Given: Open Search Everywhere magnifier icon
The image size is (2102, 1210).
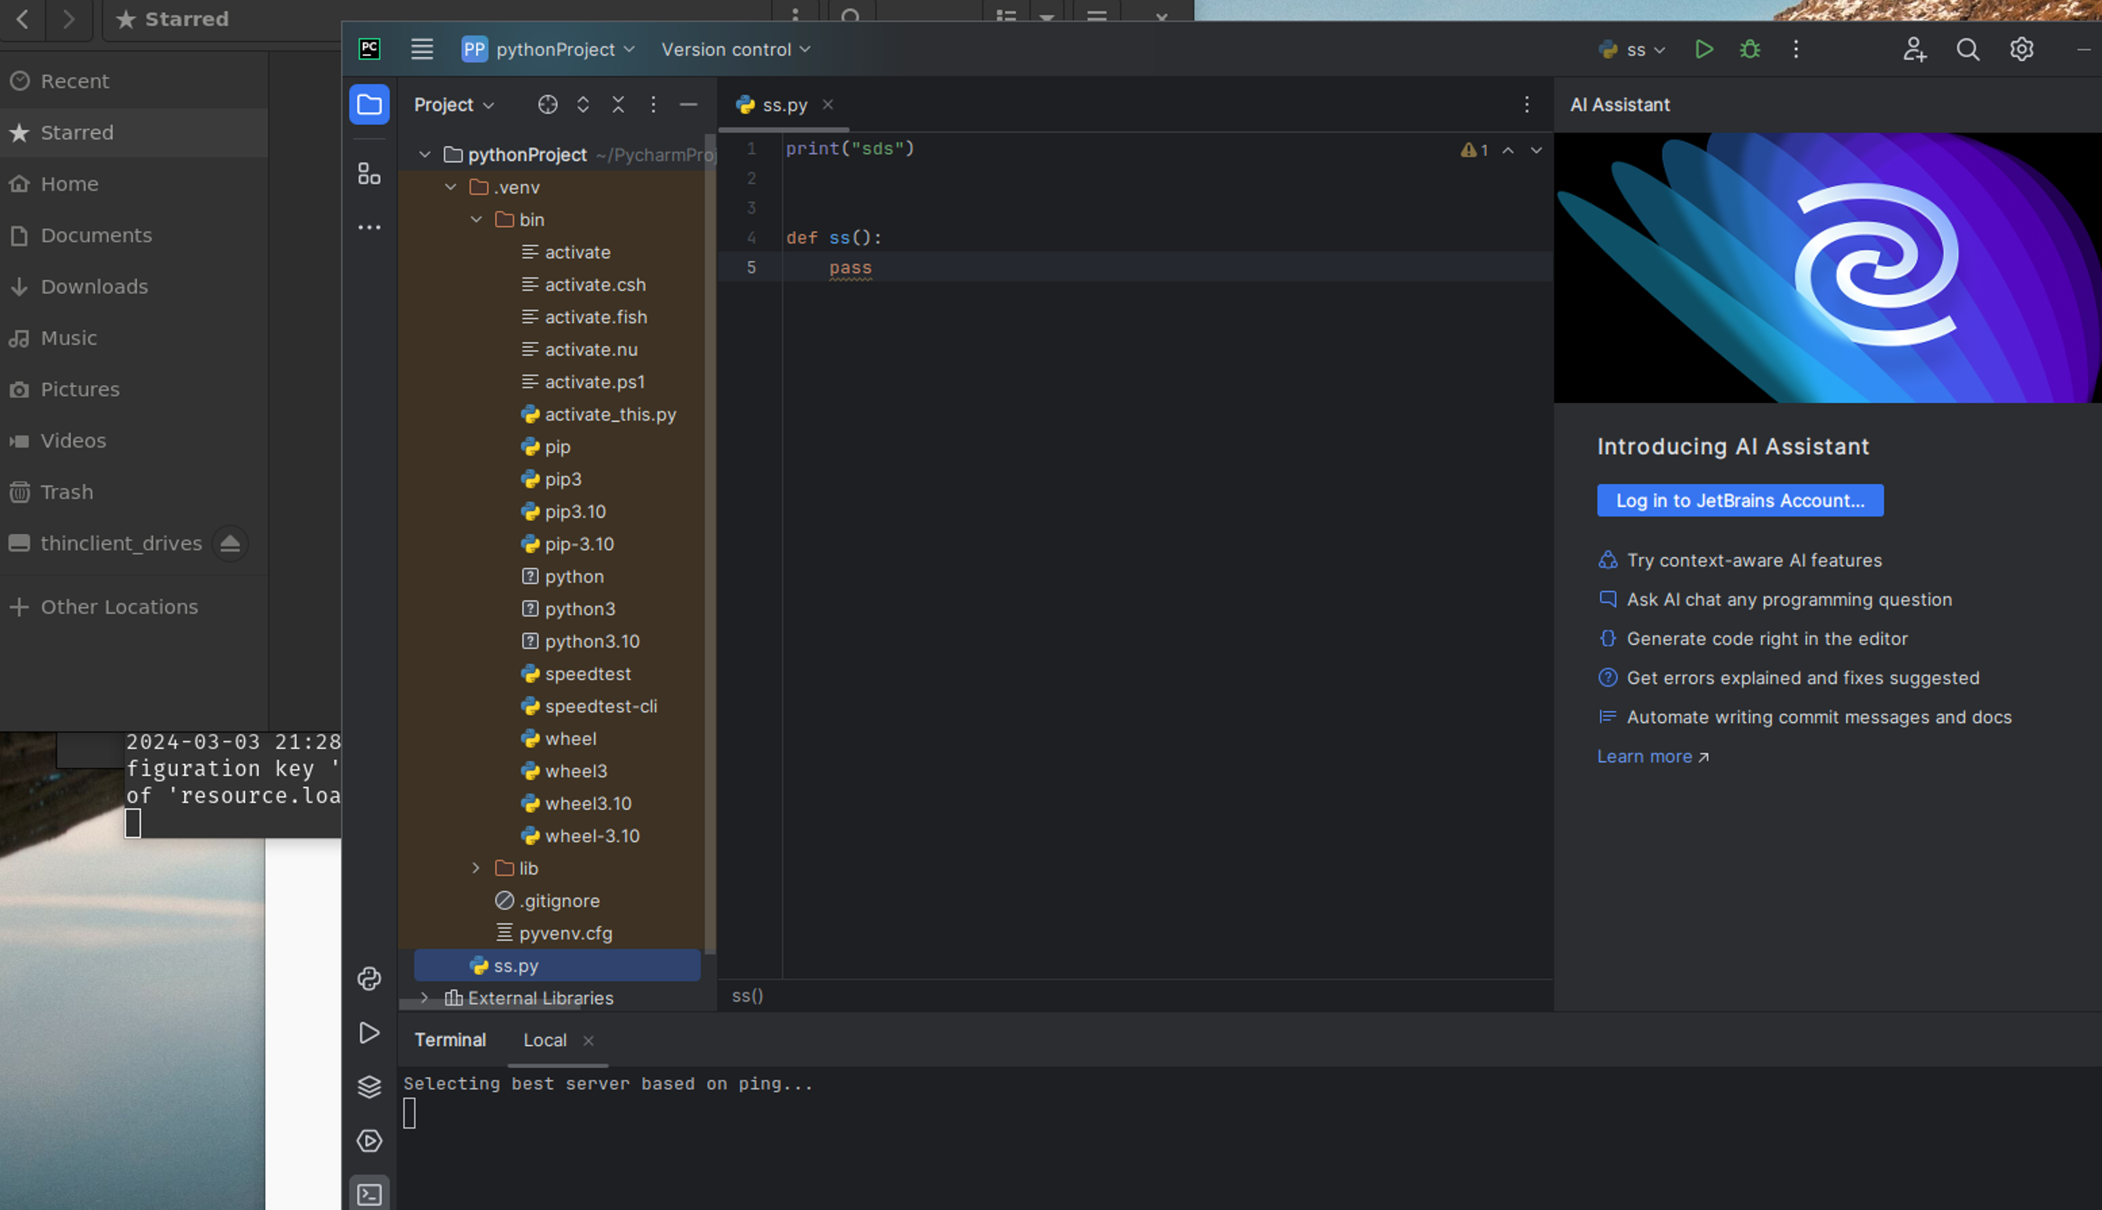Looking at the screenshot, I should [x=1967, y=50].
